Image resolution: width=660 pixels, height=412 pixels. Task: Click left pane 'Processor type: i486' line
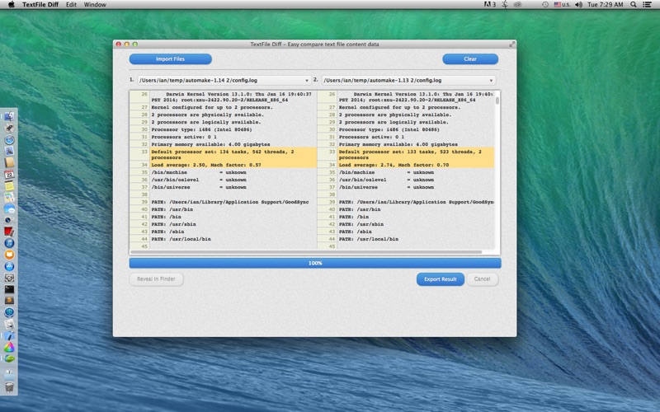pos(201,129)
